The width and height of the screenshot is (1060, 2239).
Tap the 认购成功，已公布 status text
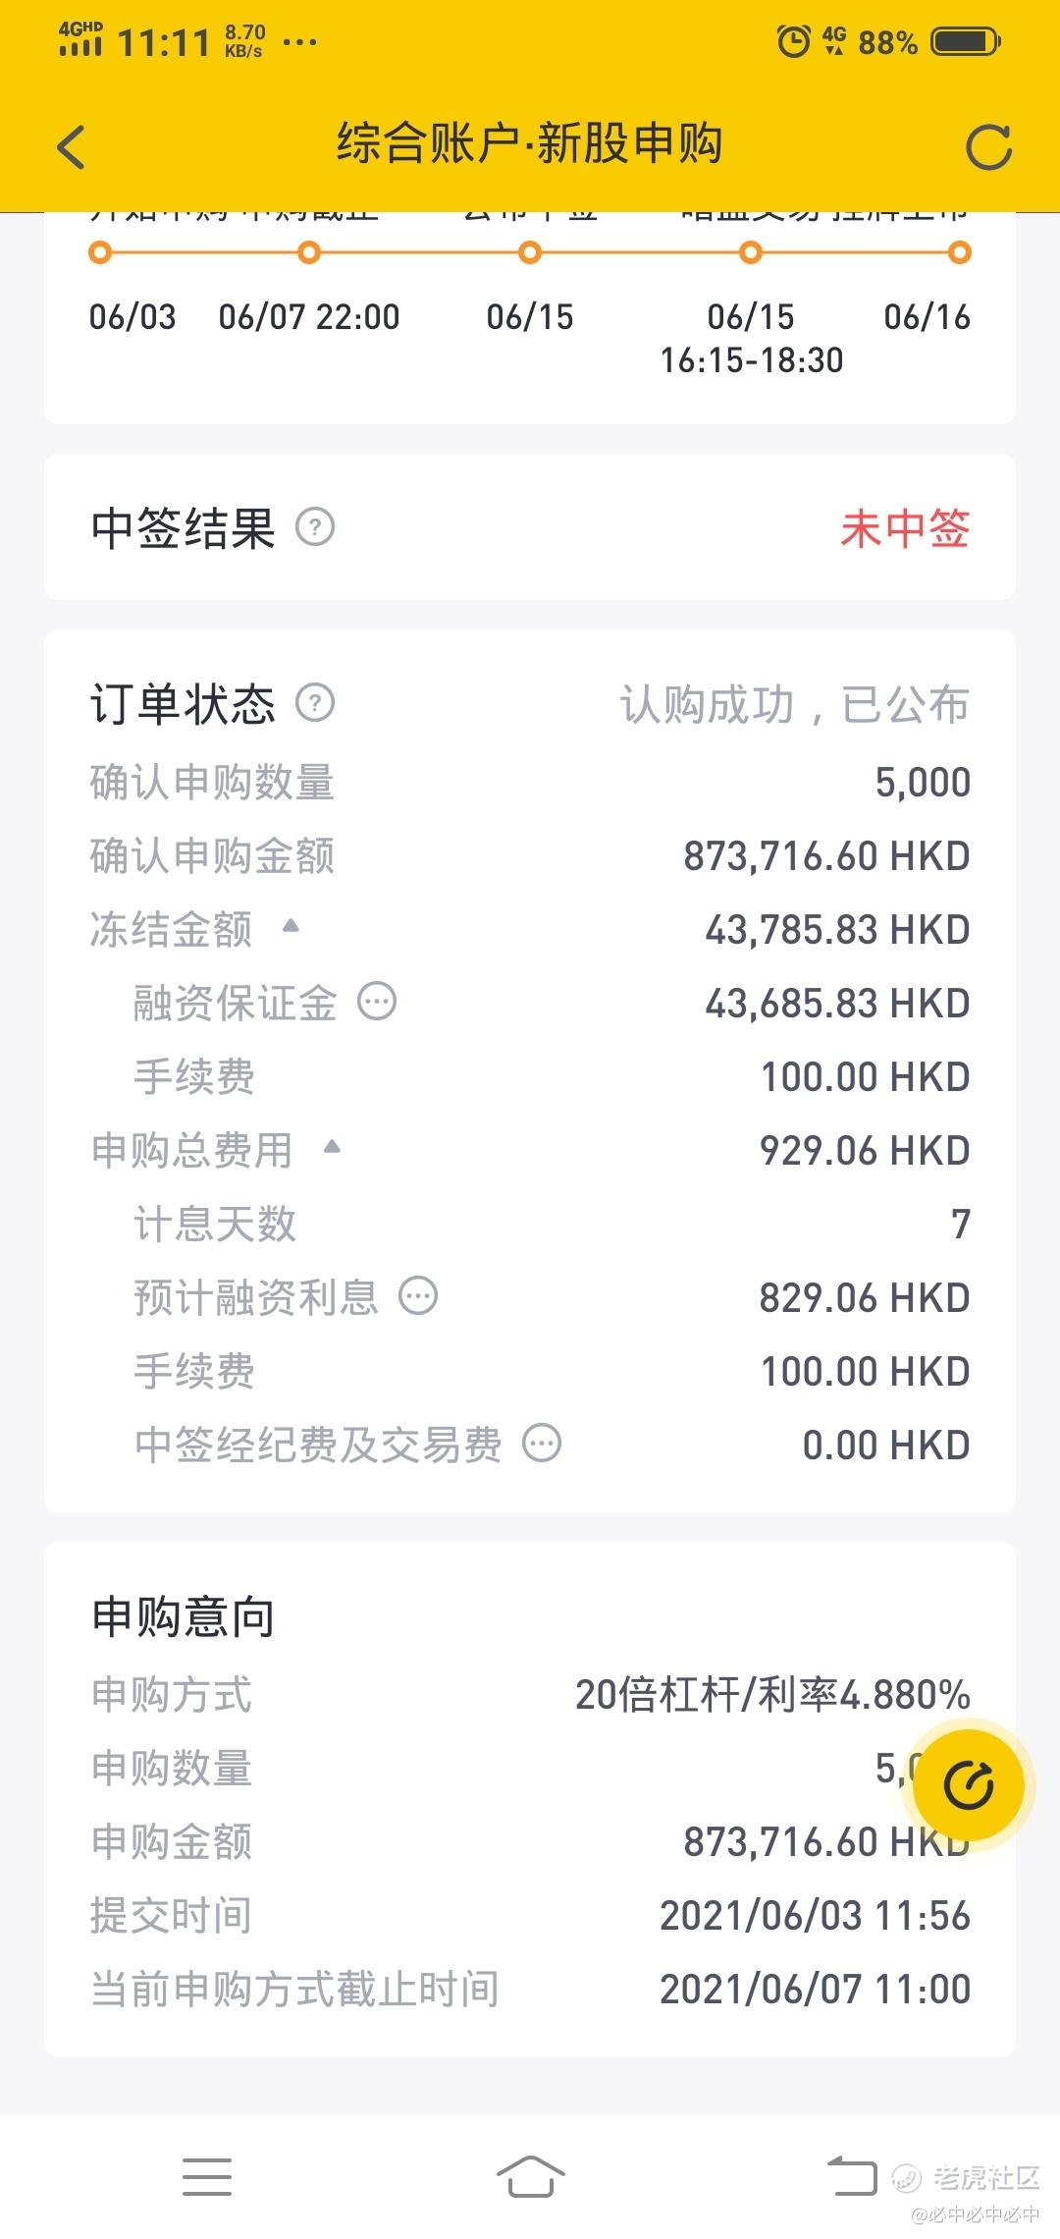(x=795, y=704)
